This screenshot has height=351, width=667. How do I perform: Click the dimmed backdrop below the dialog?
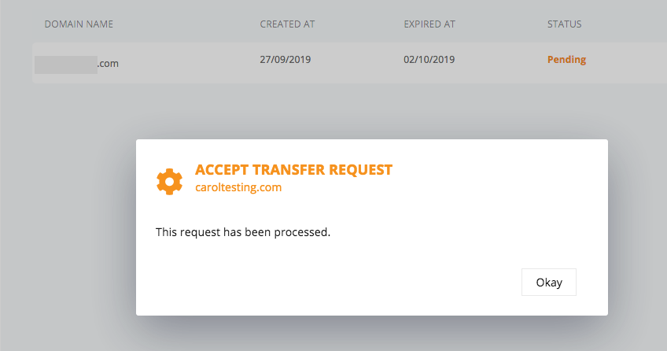click(x=372, y=334)
